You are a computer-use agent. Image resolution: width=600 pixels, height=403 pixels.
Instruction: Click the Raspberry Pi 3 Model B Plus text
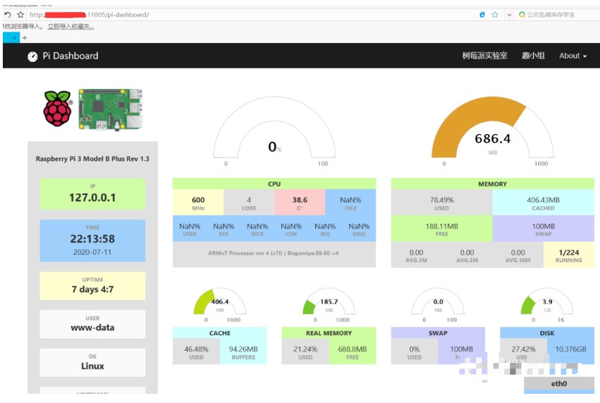pos(92,159)
